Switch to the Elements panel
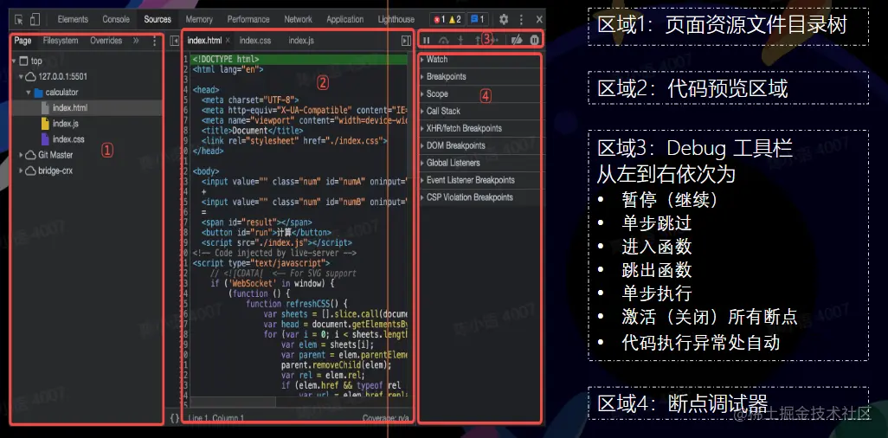The width and height of the screenshot is (888, 438). tap(73, 19)
